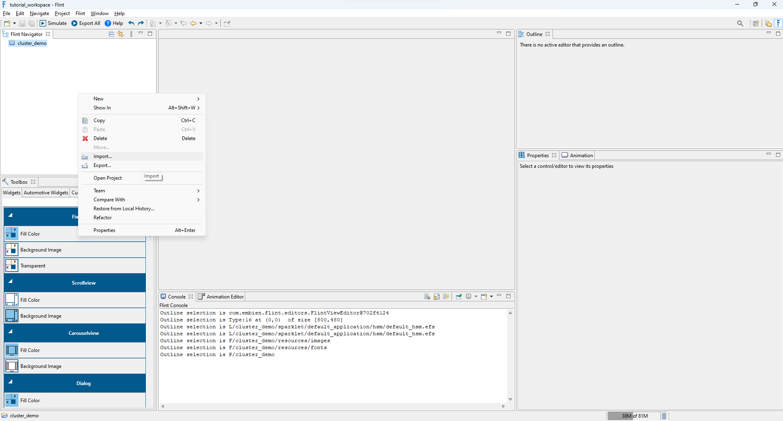
Task: Expand the New submenu arrow
Action: coord(198,99)
